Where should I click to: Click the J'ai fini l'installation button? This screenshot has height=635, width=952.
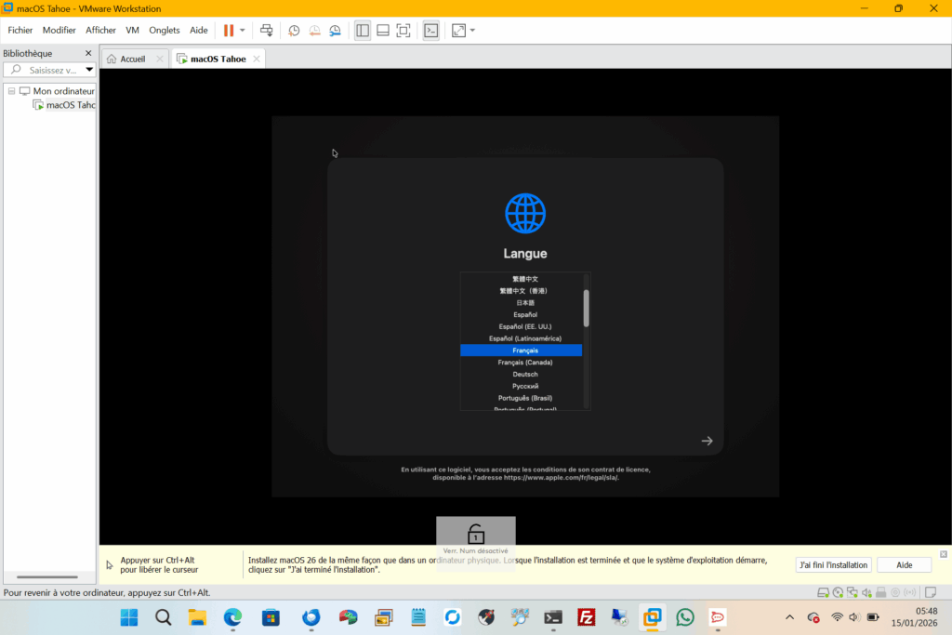pos(834,565)
